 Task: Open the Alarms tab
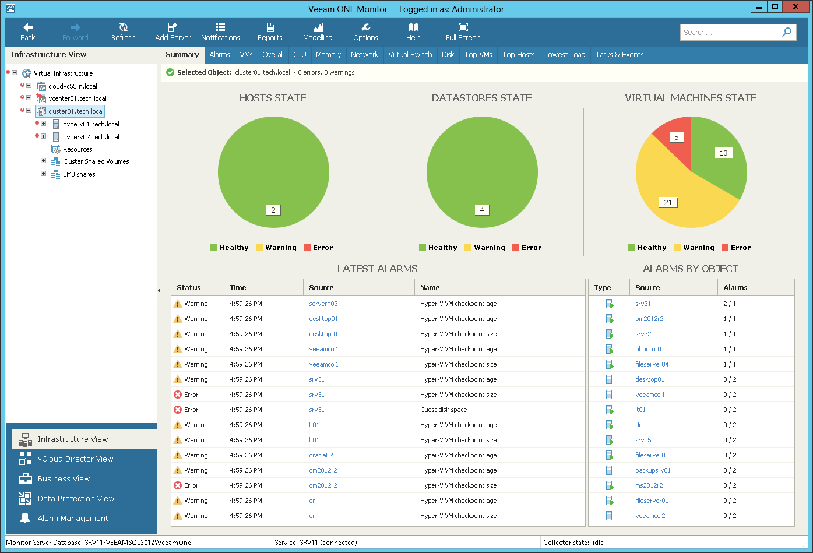pyautogui.click(x=220, y=55)
